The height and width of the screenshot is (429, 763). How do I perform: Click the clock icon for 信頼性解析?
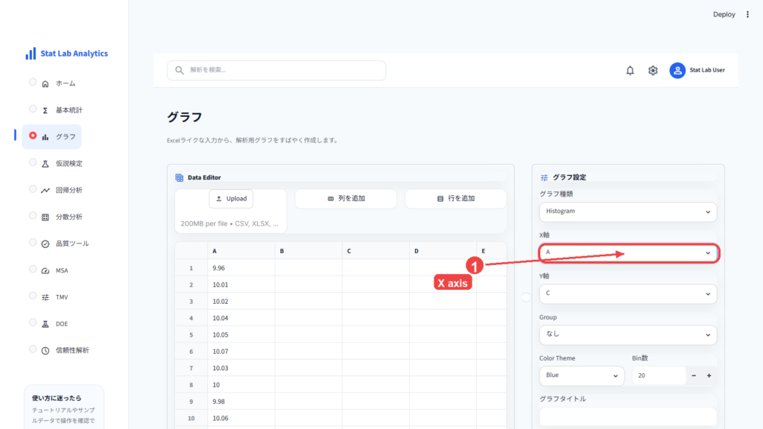point(45,350)
